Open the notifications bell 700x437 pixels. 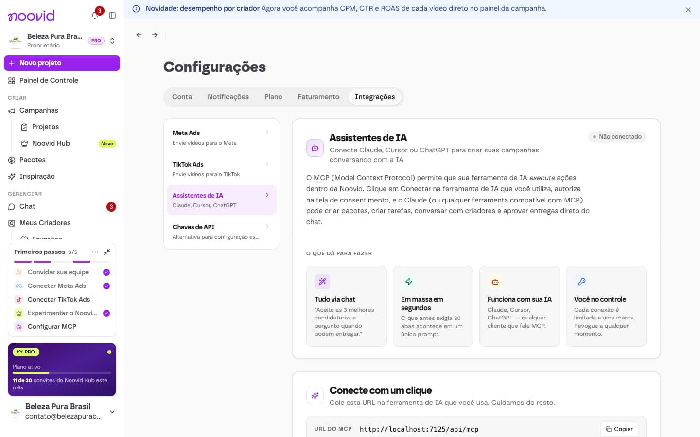coord(95,16)
